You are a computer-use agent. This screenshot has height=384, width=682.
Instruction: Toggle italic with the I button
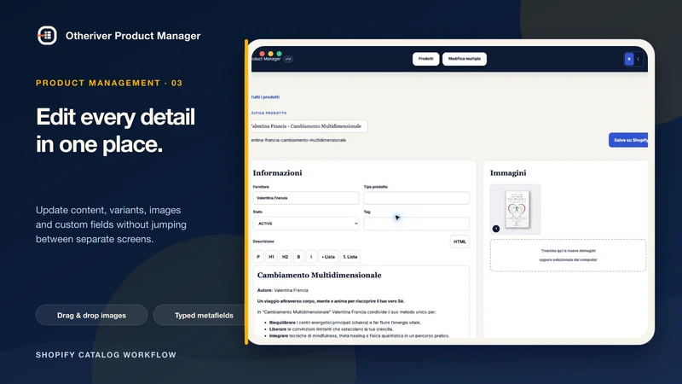pyautogui.click(x=311, y=257)
